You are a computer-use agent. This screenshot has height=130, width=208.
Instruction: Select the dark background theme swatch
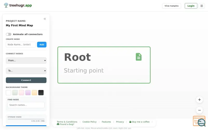click(41, 93)
